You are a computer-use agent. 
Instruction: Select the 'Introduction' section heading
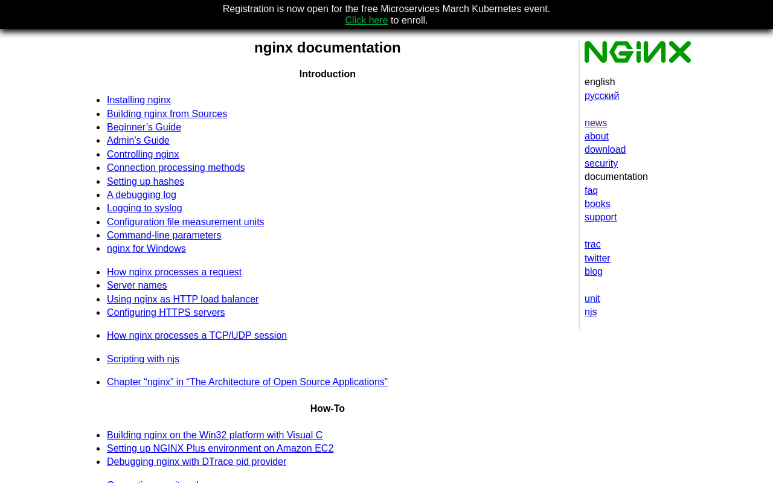click(x=327, y=74)
